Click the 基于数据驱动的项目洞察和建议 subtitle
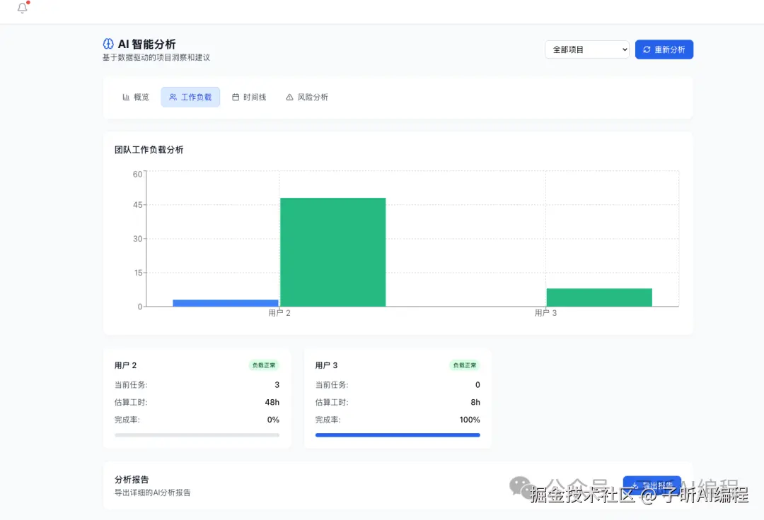 (x=156, y=57)
